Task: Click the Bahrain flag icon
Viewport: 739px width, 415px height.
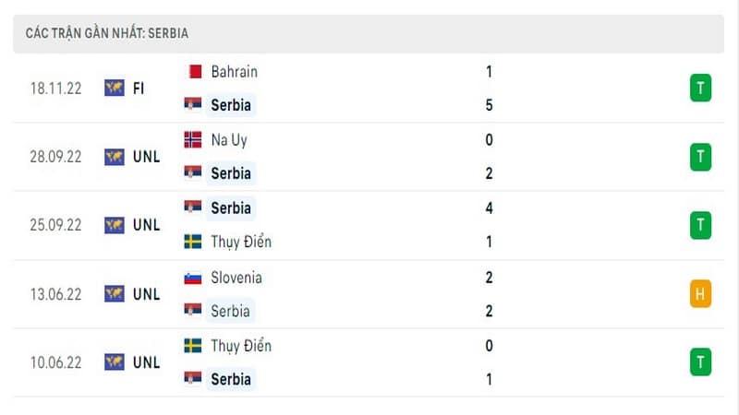Action: click(193, 72)
